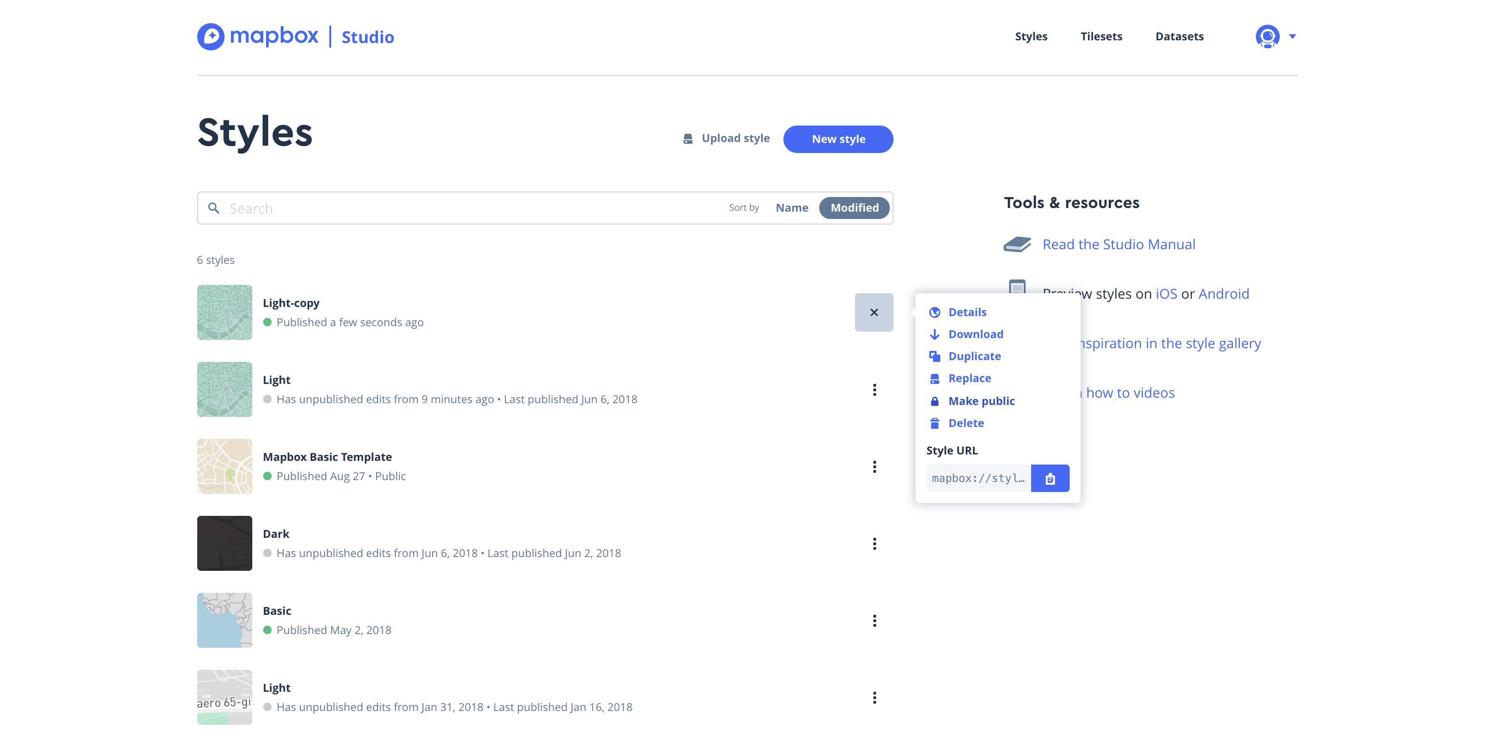Image resolution: width=1499 pixels, height=755 pixels.
Task: Copy the Style URL to clipboard
Action: point(1050,478)
